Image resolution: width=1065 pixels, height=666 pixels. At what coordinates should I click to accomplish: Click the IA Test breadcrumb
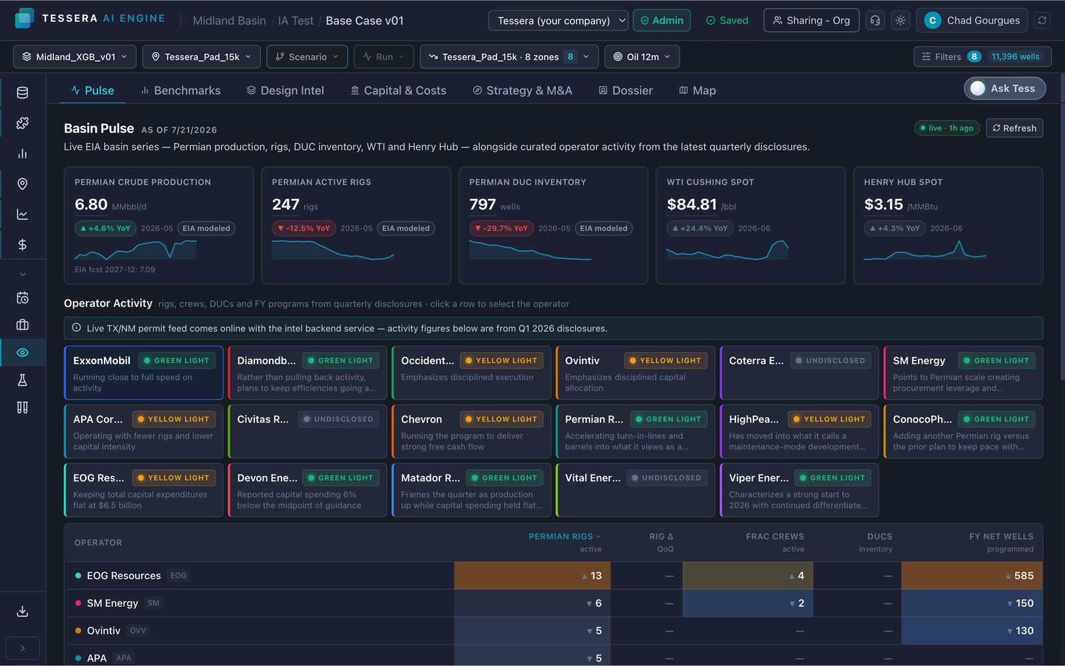point(296,21)
